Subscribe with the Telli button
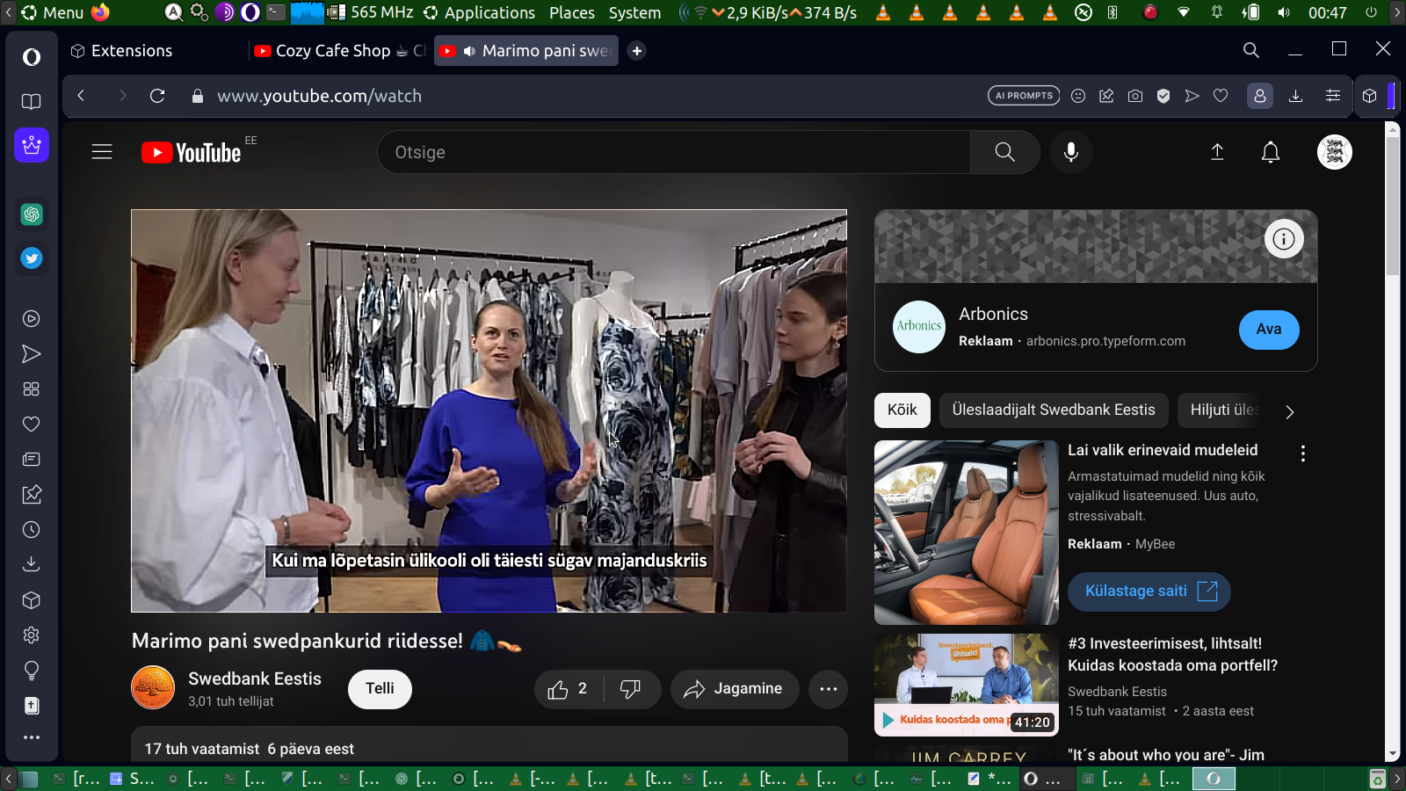Screen dimensions: 1406x791 [x=380, y=688]
